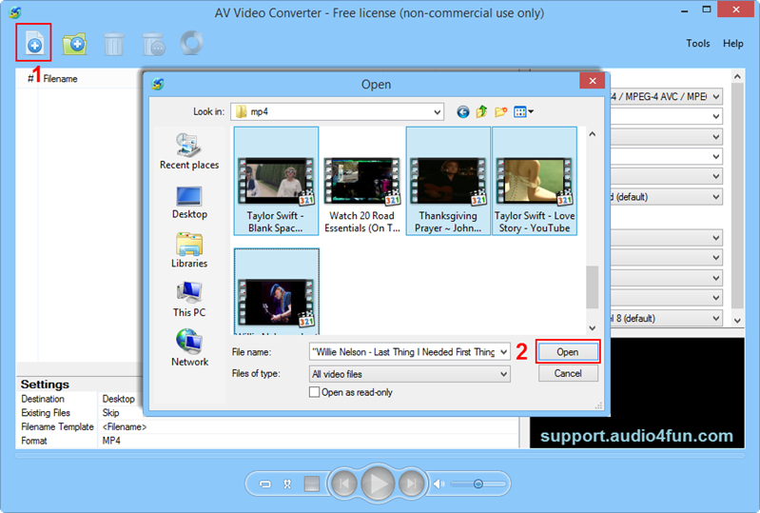Click the repeat/loop player icon
The height and width of the screenshot is (513, 760).
click(265, 483)
